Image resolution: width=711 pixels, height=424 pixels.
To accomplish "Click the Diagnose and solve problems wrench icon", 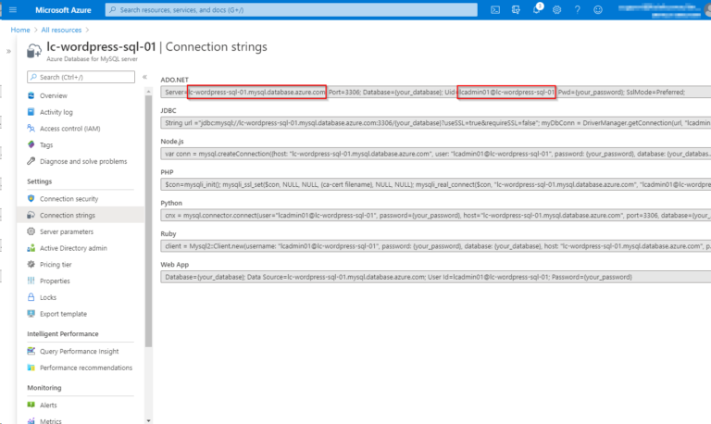I will (x=31, y=161).
